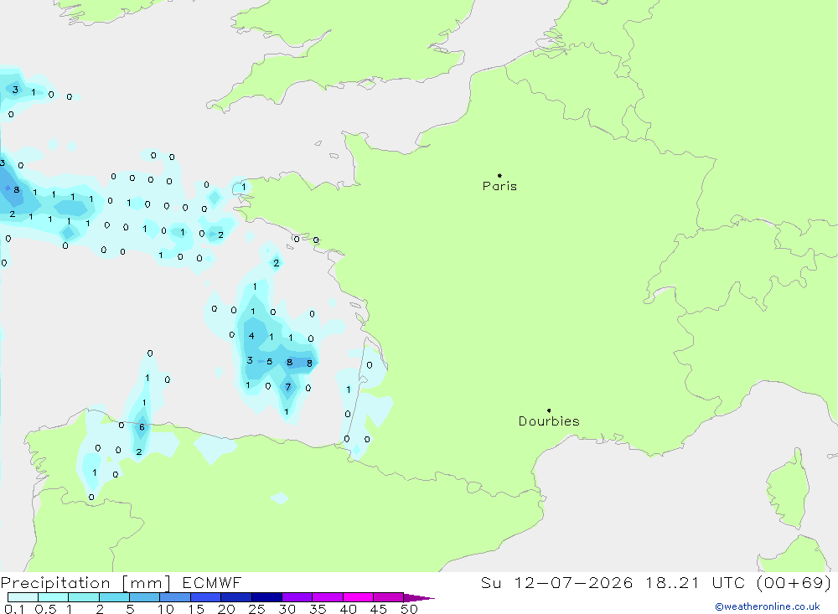Click the '50' legend scale label
Screen dimensions: 838x614
[409, 609]
